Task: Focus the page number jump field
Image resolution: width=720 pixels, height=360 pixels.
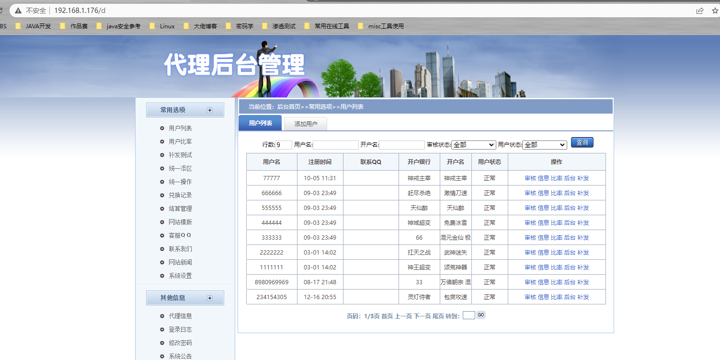Action: click(469, 315)
